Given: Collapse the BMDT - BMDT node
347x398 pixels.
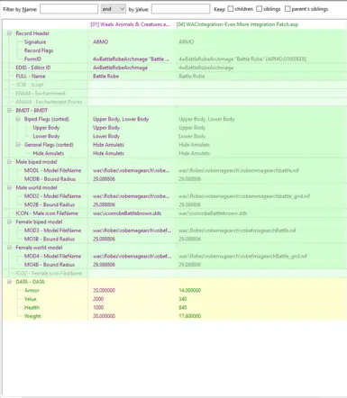Looking at the screenshot, I should point(9,111).
